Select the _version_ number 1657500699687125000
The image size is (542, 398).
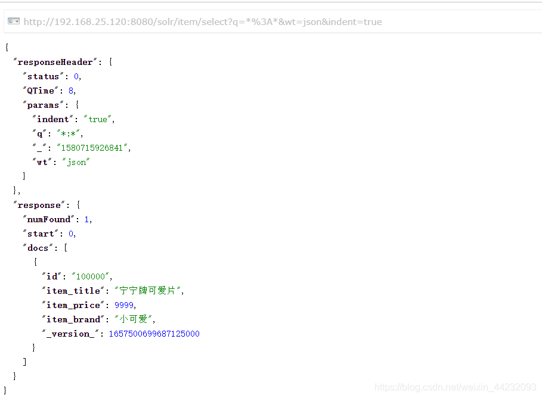[x=154, y=334]
